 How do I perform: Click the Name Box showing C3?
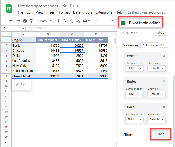12,28
